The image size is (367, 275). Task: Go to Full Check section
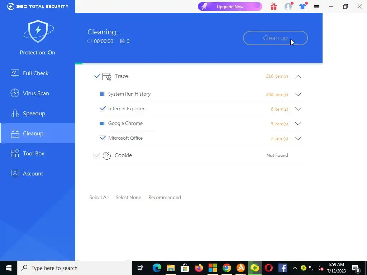click(37, 73)
